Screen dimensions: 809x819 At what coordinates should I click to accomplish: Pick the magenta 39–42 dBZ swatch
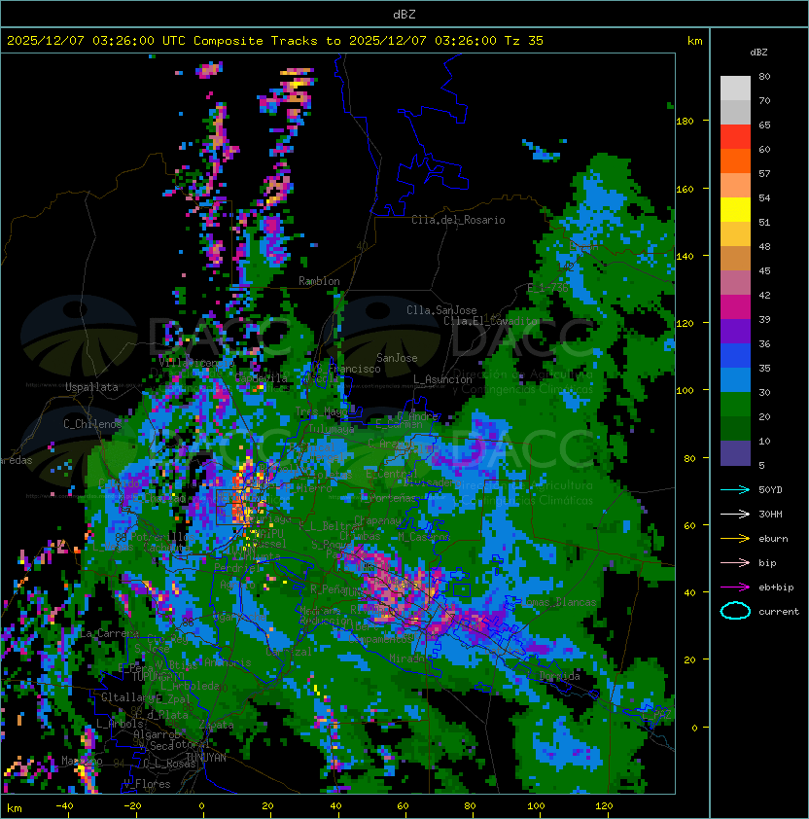tap(735, 306)
